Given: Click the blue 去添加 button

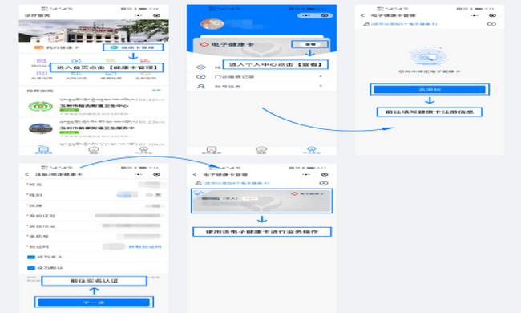Looking at the screenshot, I should (x=430, y=89).
